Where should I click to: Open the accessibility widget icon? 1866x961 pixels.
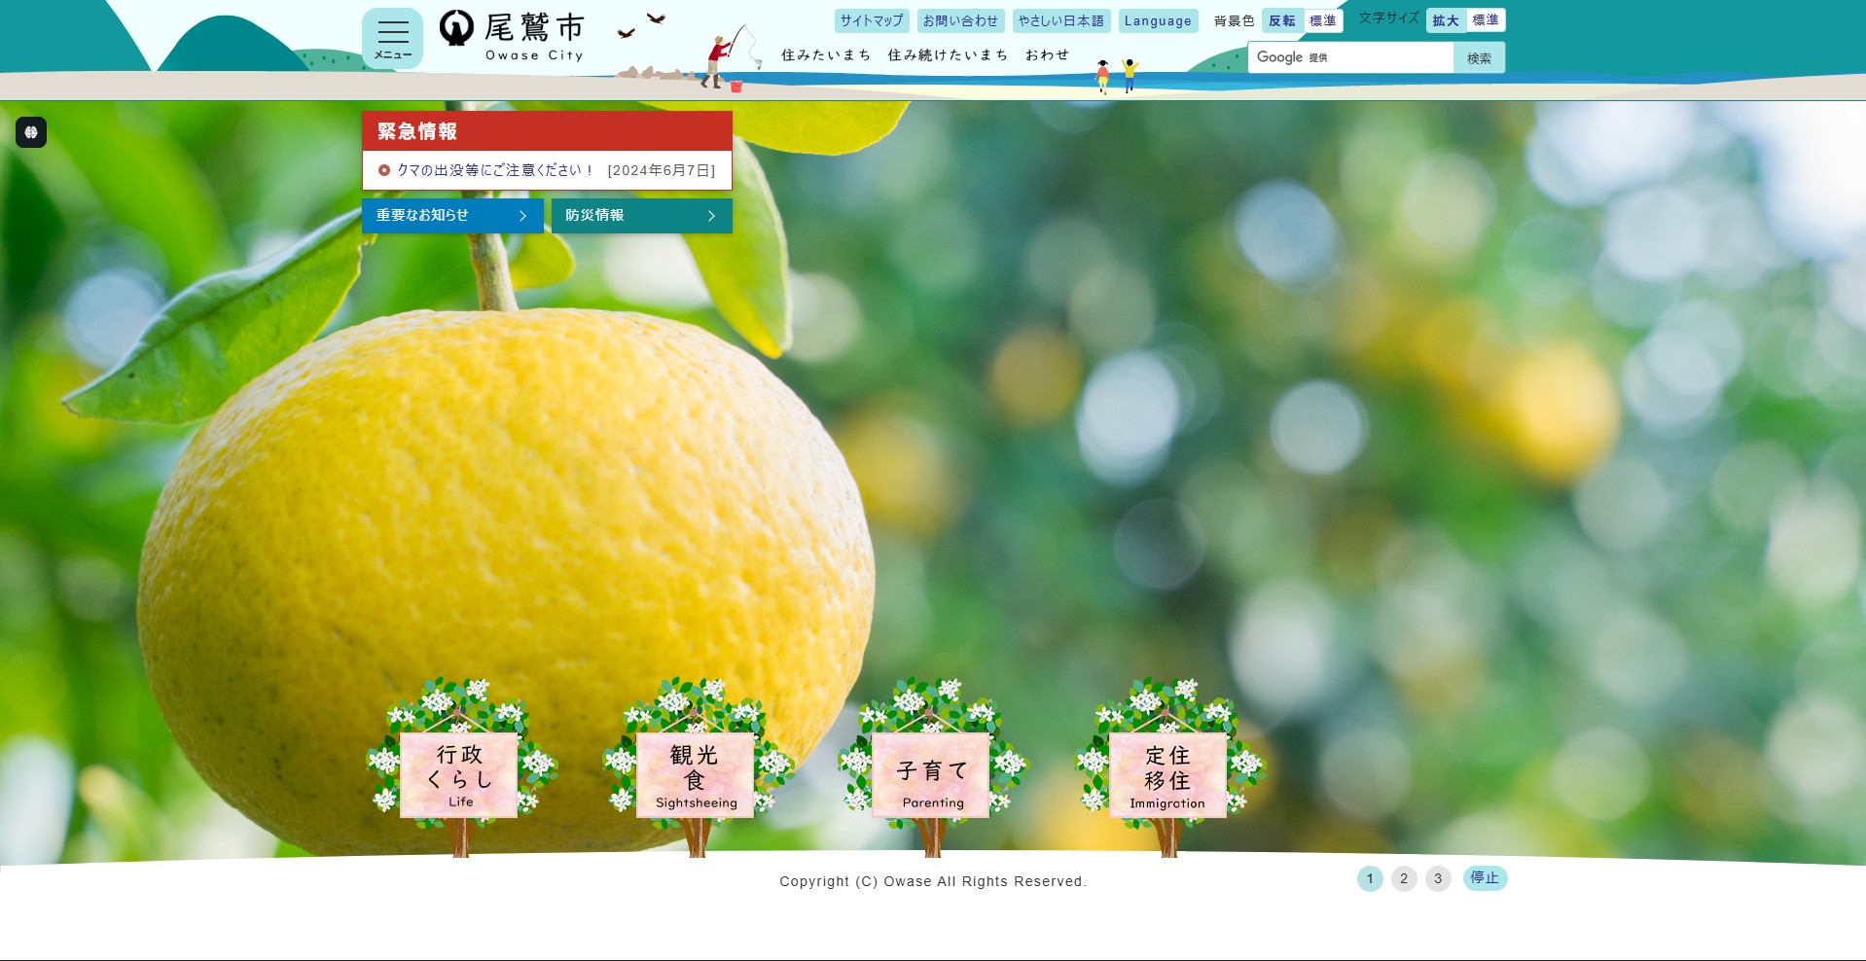[x=31, y=132]
